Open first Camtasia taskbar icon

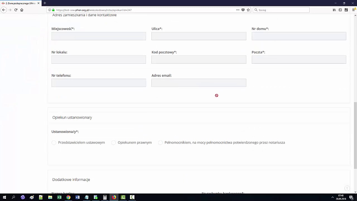point(123,197)
